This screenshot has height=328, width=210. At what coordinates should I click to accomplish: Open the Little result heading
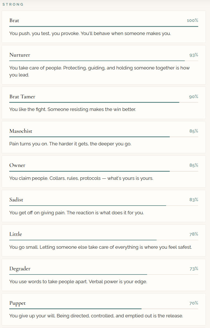pos(16,234)
